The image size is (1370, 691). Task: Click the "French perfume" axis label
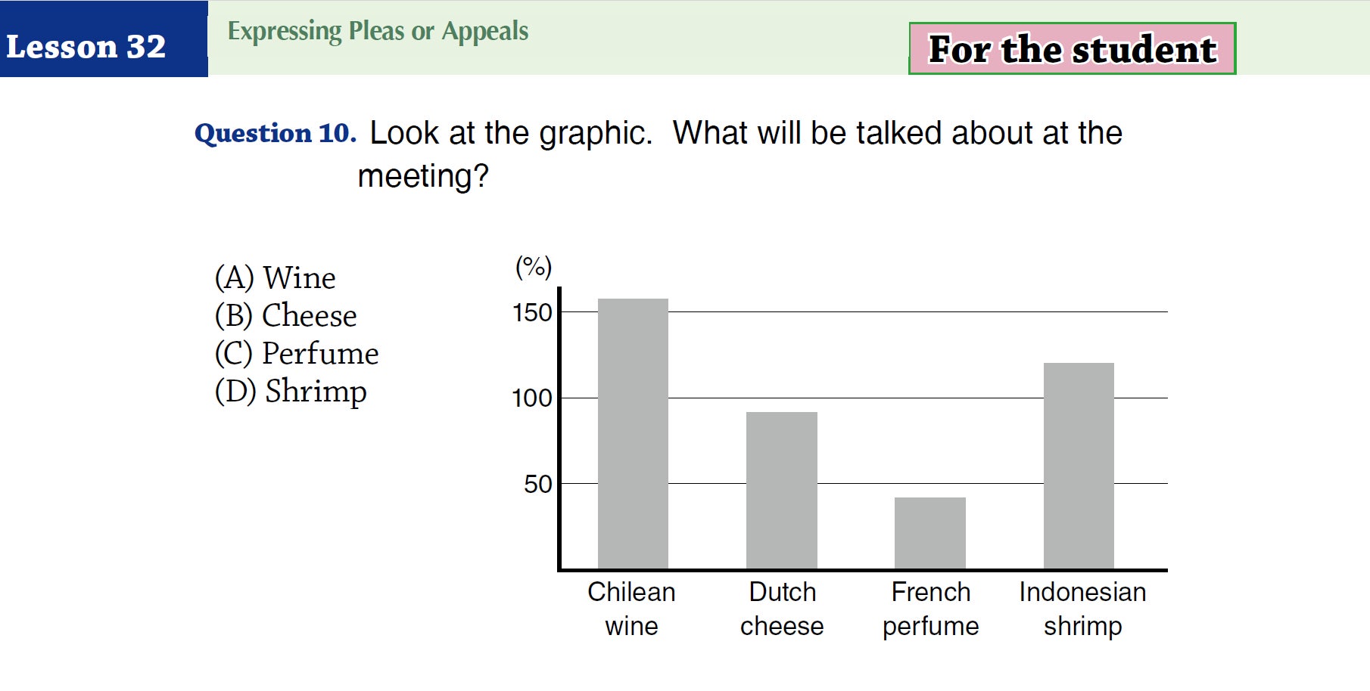coord(930,609)
